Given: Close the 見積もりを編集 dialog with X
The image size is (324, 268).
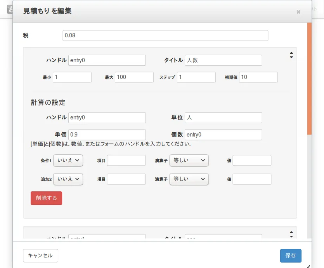Looking at the screenshot, I should [298, 12].
